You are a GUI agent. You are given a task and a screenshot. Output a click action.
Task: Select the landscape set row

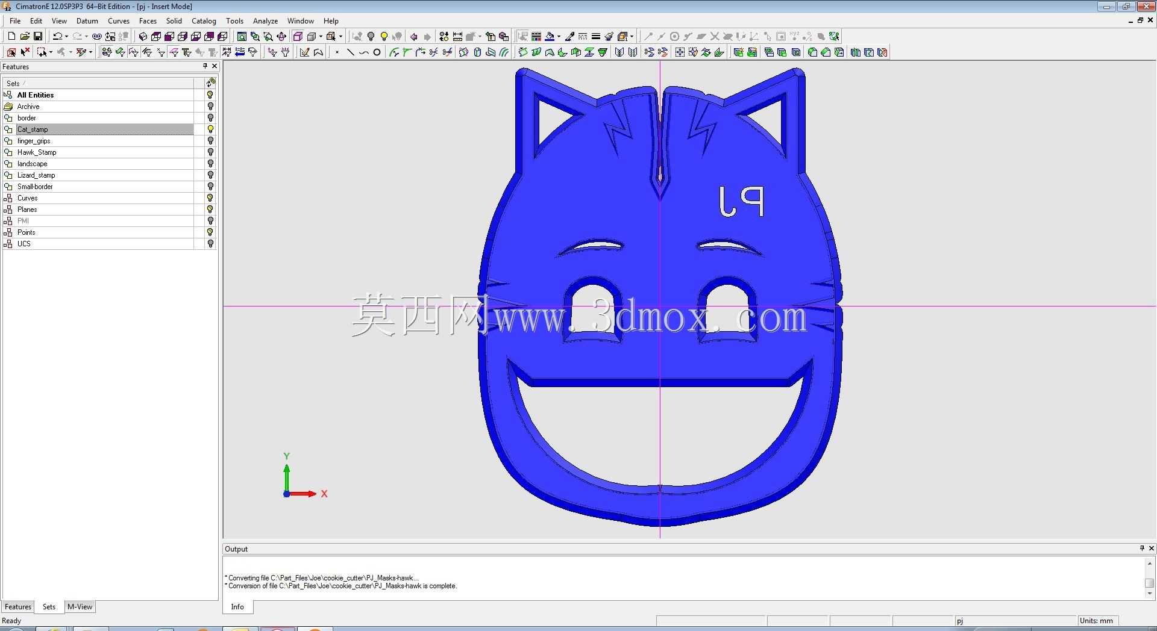point(98,164)
